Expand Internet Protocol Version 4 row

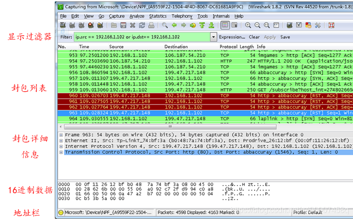[x=61, y=147]
